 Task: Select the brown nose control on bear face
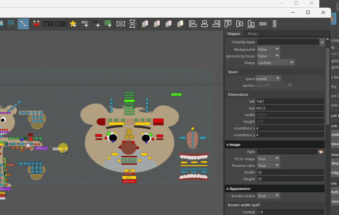(x=129, y=148)
